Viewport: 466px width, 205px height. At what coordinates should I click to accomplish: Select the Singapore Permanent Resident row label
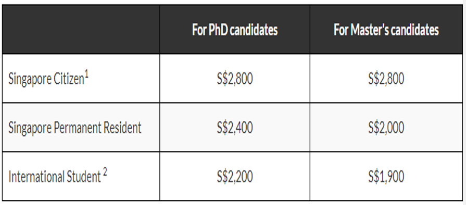click(75, 128)
